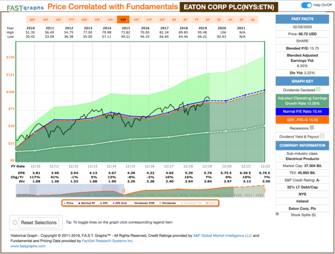The height and width of the screenshot is (254, 335).
Task: Click the Dividends Declared green swatch
Action: point(318,90)
